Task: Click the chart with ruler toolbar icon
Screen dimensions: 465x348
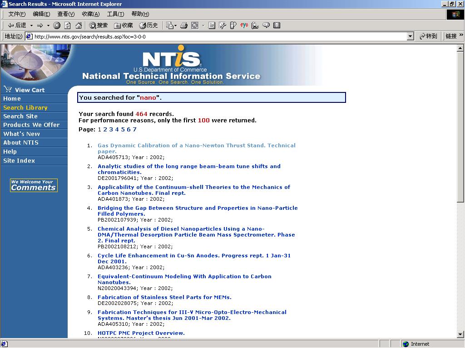Action: click(x=255, y=25)
